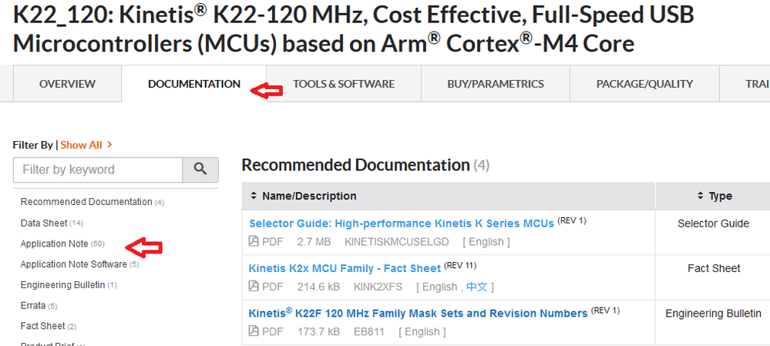Open Selector Guide Kinetis K Series link

coord(401,223)
